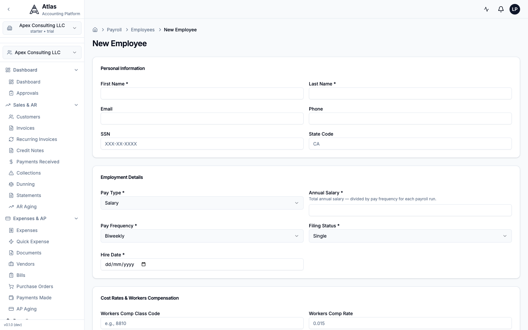Focus the Hire Date field
Image resolution: width=528 pixels, height=330 pixels.
tap(202, 264)
